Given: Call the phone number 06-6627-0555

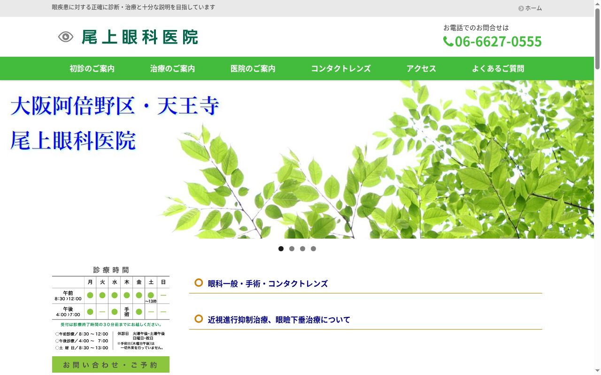Looking at the screenshot, I should pos(498,41).
